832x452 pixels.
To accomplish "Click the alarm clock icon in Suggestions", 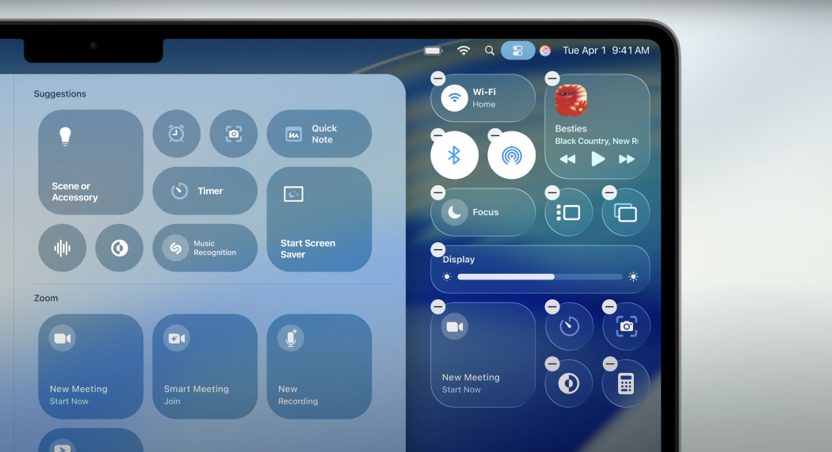I will (x=176, y=134).
